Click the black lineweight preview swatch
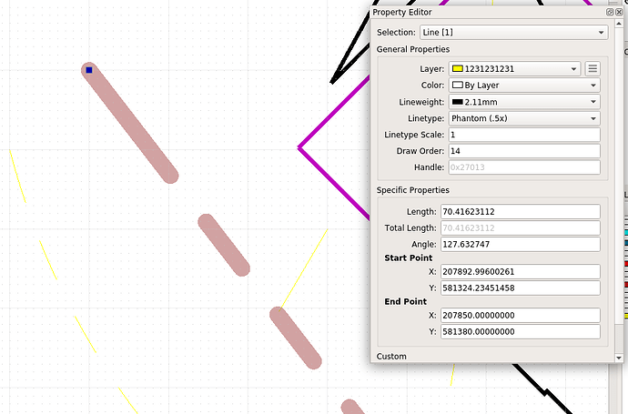This screenshot has width=628, height=414. [458, 102]
